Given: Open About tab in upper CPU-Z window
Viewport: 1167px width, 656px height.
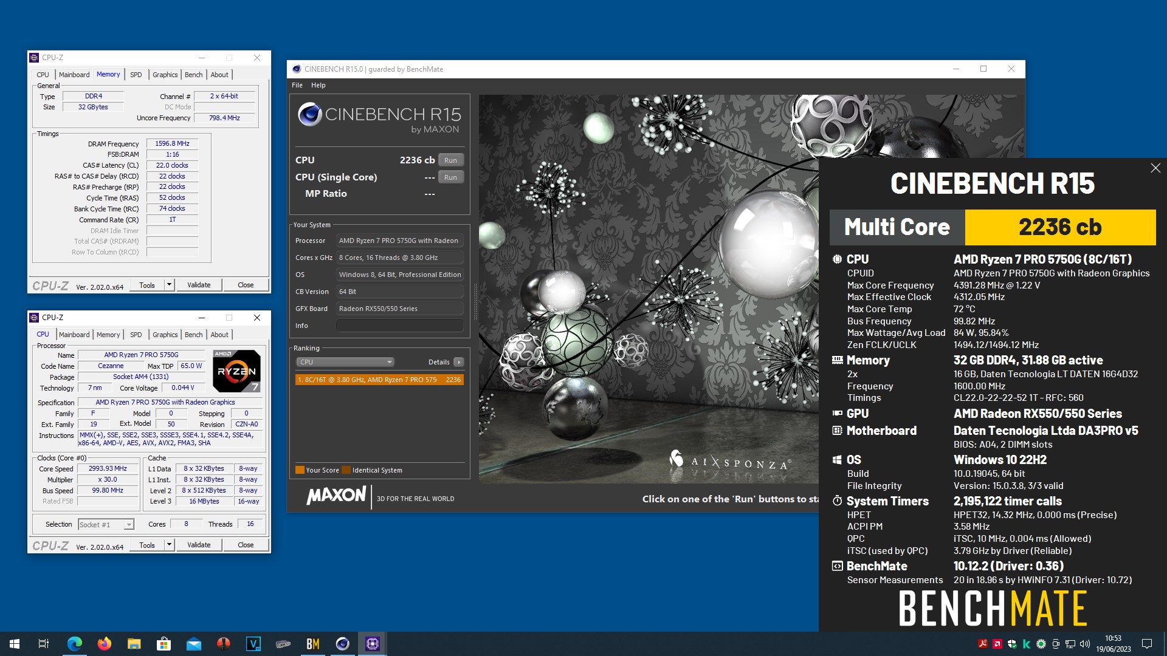Looking at the screenshot, I should coord(219,75).
